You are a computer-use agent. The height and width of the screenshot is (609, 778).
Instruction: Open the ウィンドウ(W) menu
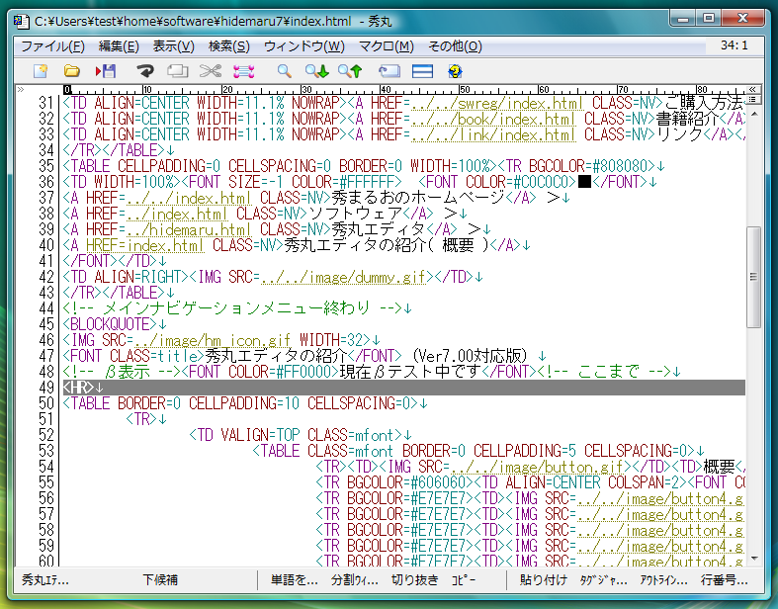(304, 46)
